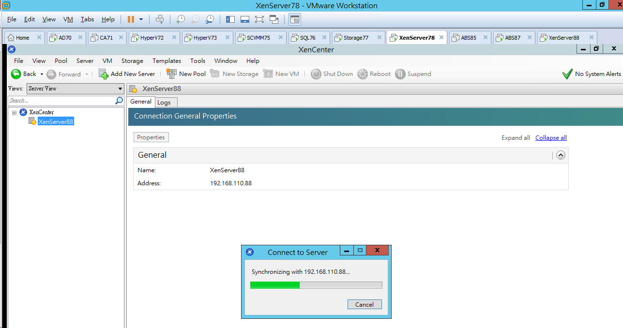Viewport: 623px width, 328px height.
Task: Click the Expand all link
Action: 516,138
